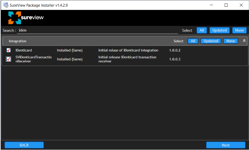The width and height of the screenshot is (249, 150).
Task: Select None in the Integration section
Action: point(231,41)
